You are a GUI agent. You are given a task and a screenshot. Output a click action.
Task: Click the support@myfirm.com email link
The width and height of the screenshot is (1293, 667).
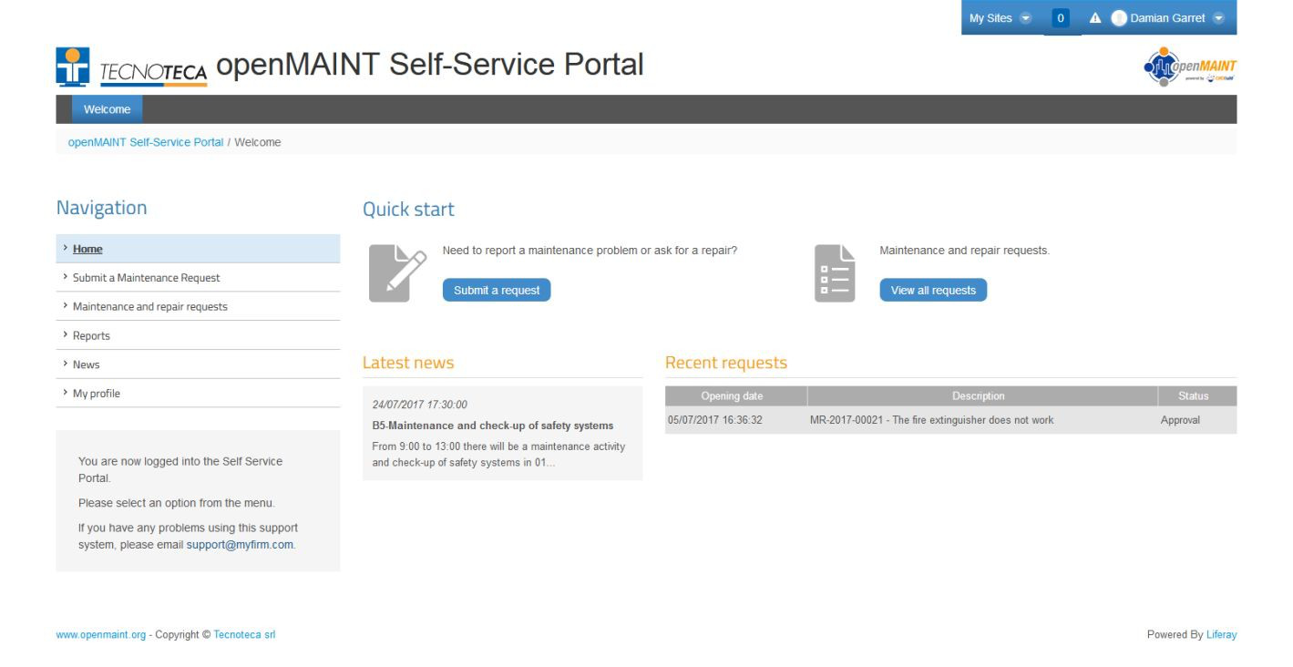click(x=240, y=545)
